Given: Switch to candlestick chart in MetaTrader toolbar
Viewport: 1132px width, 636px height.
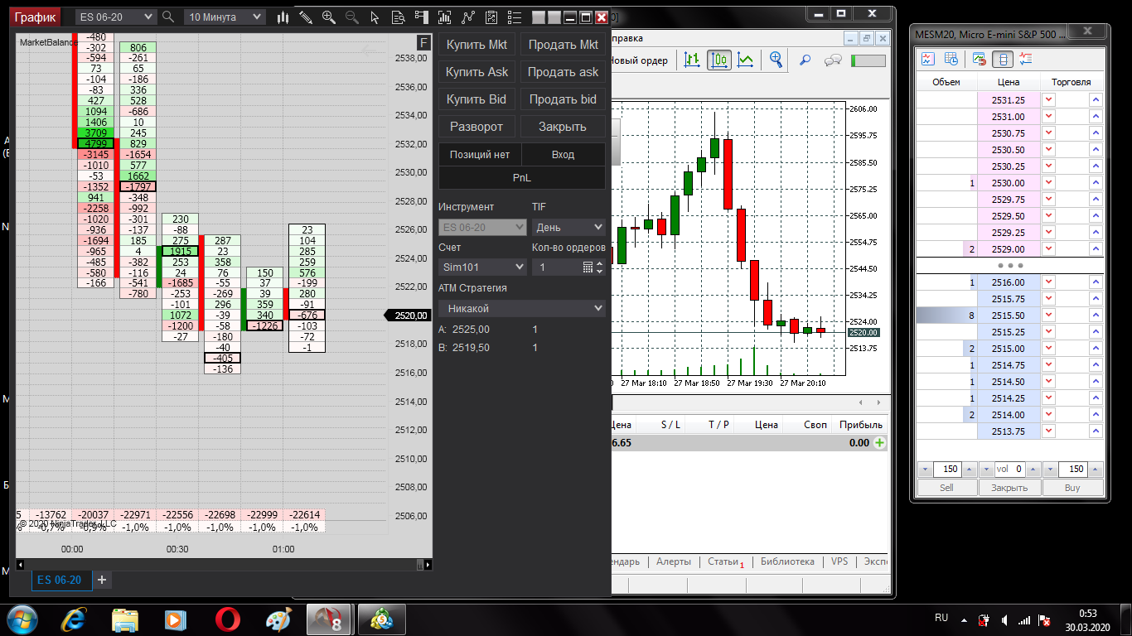Looking at the screenshot, I should coord(719,60).
